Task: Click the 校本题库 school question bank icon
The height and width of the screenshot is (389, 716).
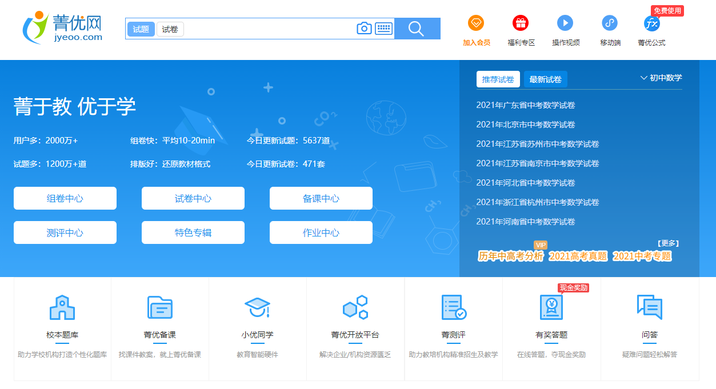Action: tap(62, 307)
